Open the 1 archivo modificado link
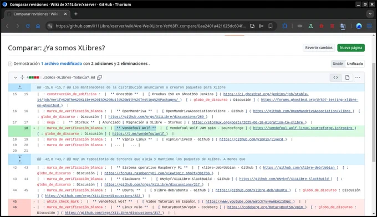Viewport: 377px width, 217px height. [62, 64]
